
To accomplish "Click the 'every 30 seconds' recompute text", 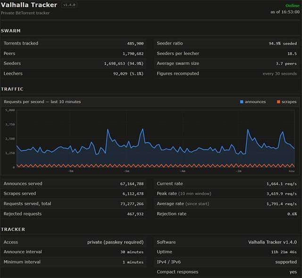I will coord(280,74).
